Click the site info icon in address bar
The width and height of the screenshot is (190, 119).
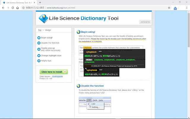pos(23,8)
